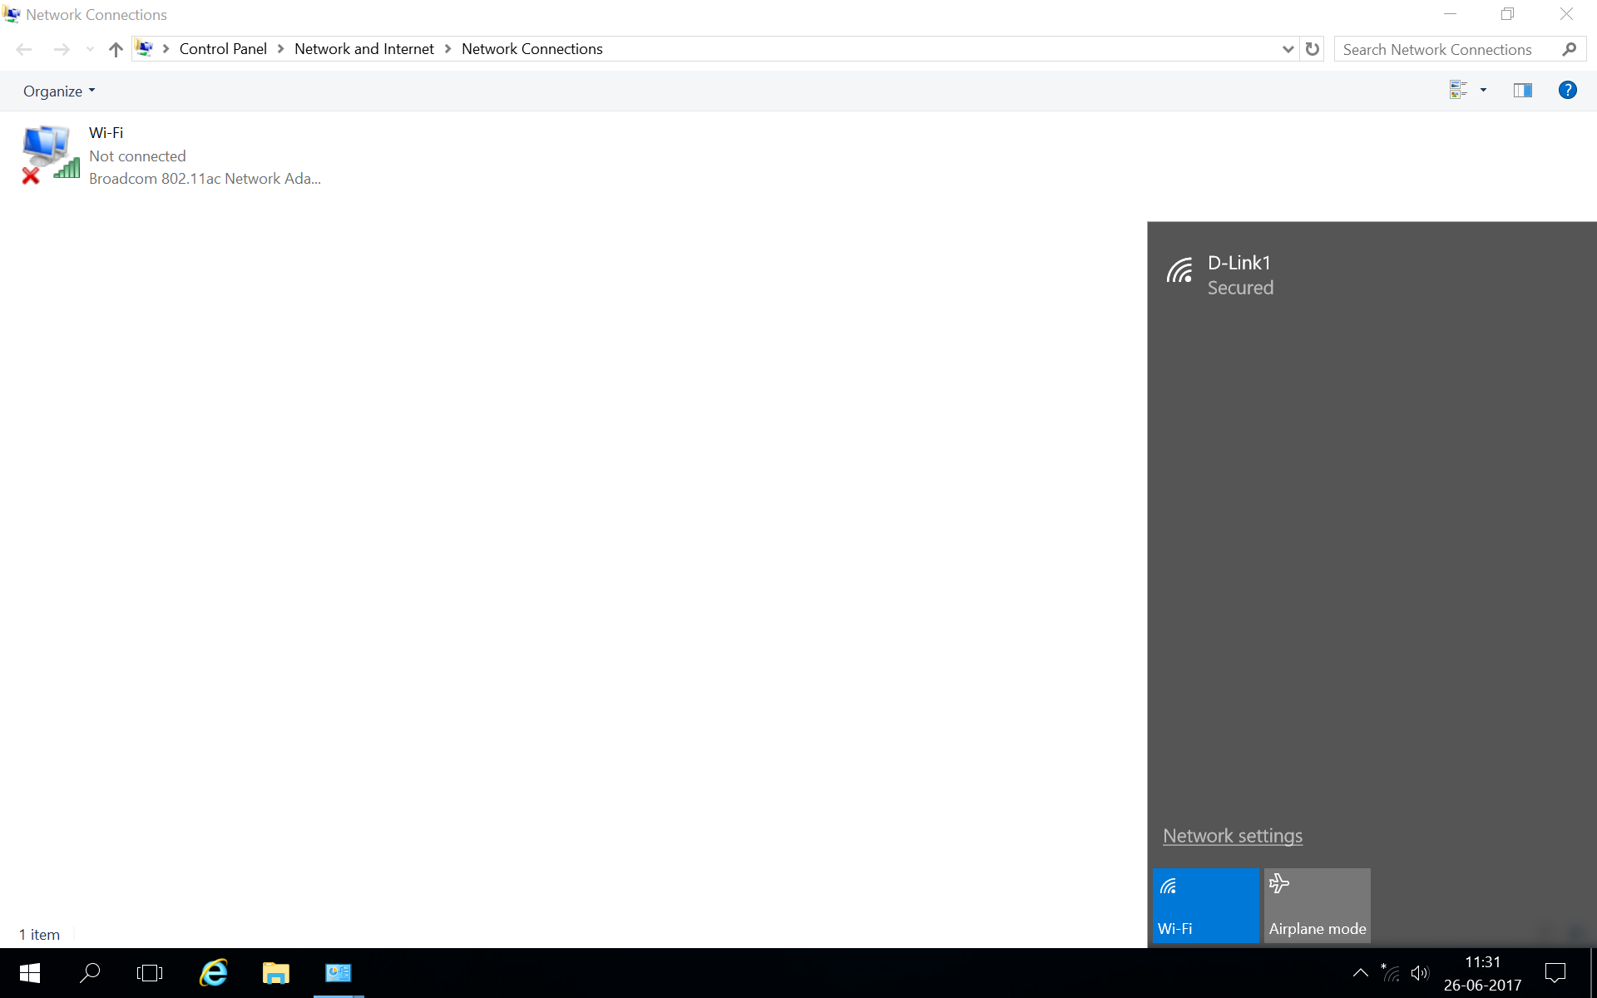
Task: Expand the chevron after Network and Internet
Action: pyautogui.click(x=447, y=49)
